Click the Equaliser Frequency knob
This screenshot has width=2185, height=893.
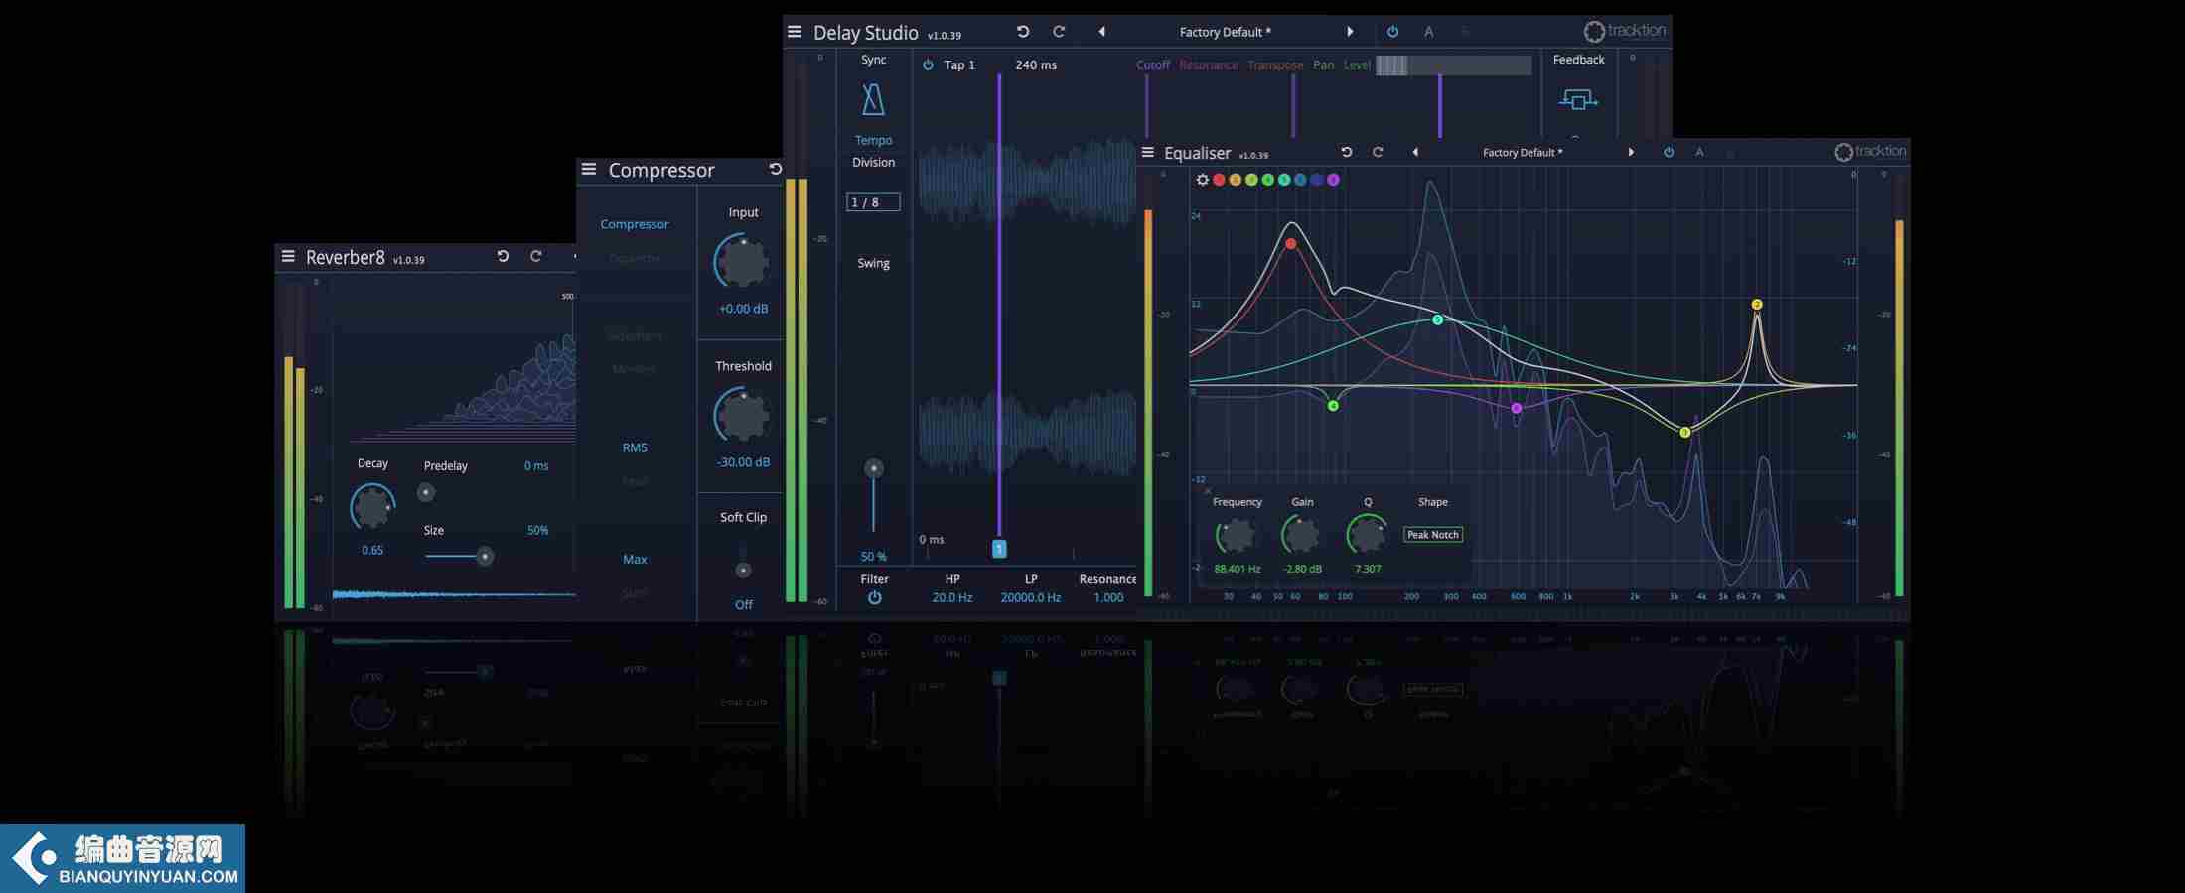point(1237,535)
